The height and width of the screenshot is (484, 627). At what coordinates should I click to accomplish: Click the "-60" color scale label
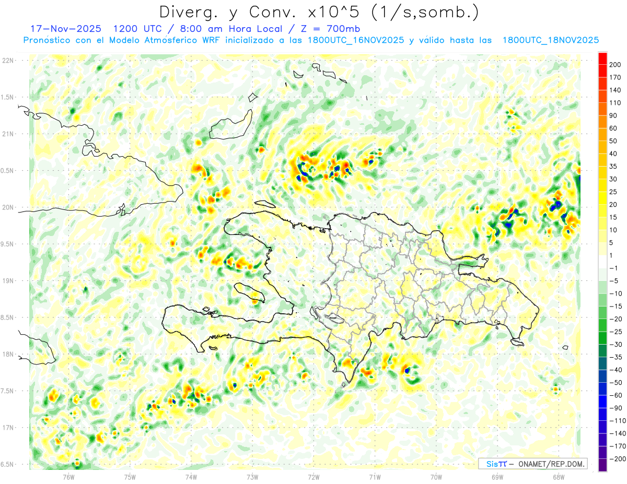[x=617, y=395]
